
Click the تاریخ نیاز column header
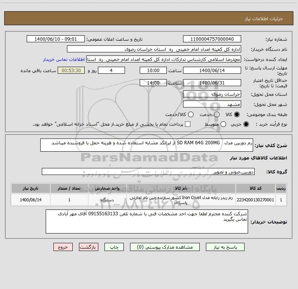[x=31, y=189]
